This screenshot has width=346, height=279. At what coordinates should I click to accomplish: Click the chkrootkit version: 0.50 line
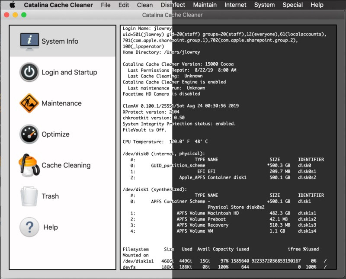click(154, 118)
